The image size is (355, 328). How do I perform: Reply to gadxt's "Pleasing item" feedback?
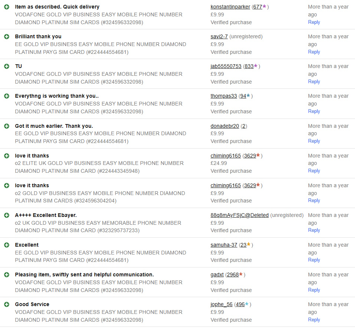(x=314, y=290)
